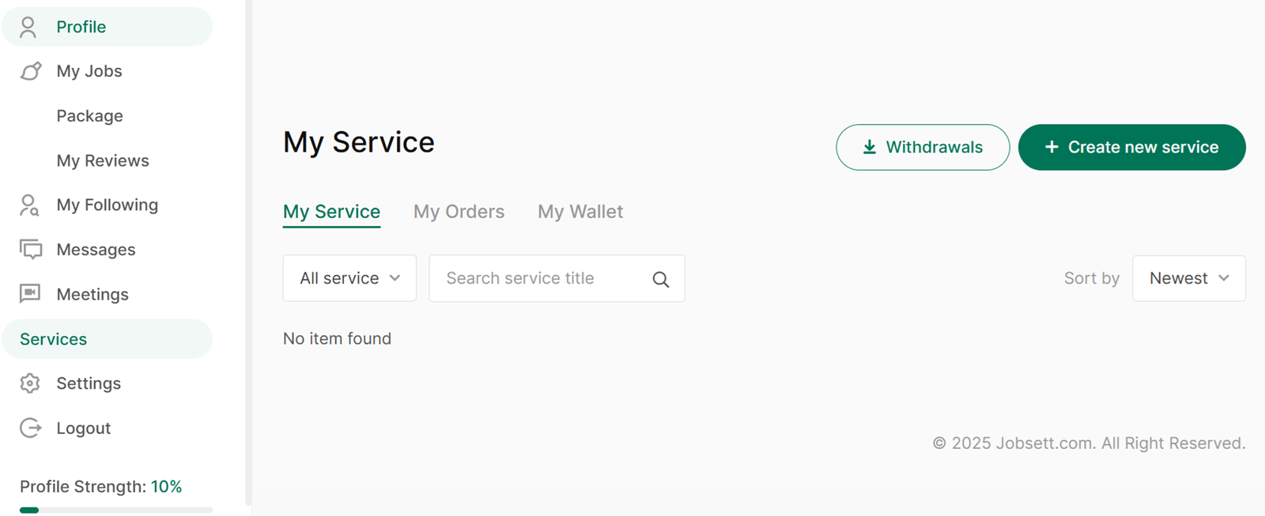Click the Profile Strength progress bar

[x=116, y=510]
